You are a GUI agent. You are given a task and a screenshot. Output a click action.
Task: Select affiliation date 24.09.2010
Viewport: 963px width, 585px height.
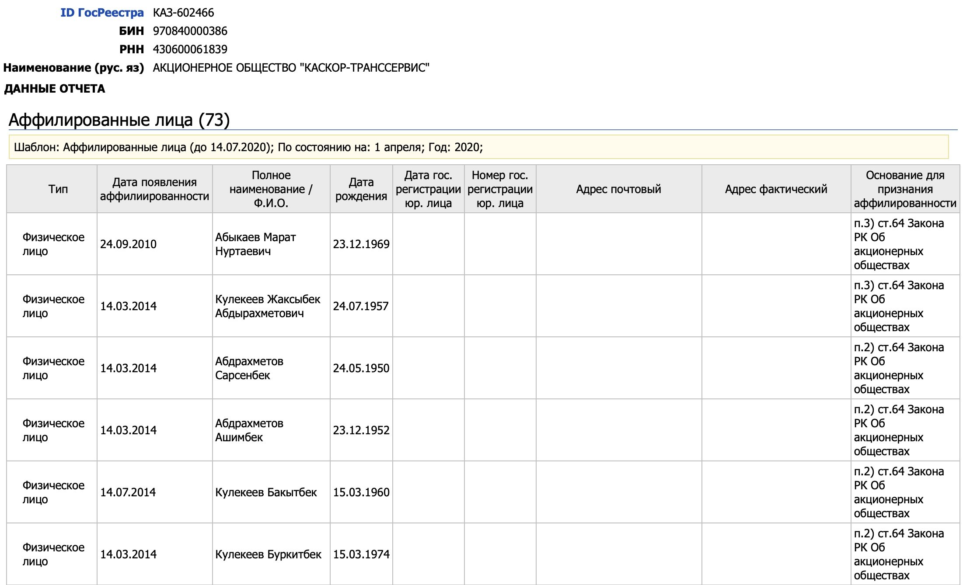pos(128,244)
